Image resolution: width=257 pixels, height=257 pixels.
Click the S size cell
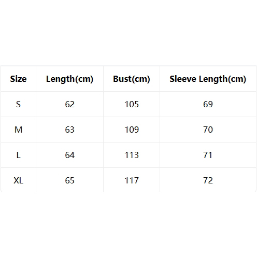coord(18,104)
